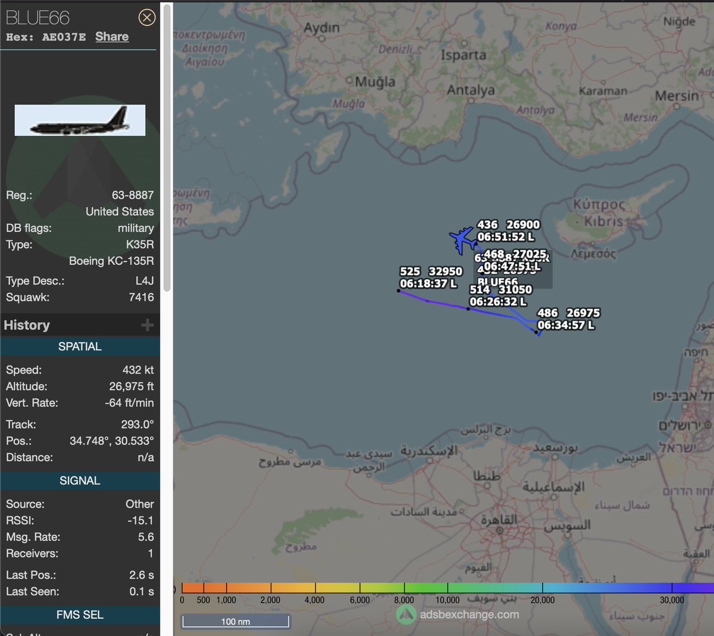Select registration value 63-8887
This screenshot has width=714, height=636.
pos(133,195)
